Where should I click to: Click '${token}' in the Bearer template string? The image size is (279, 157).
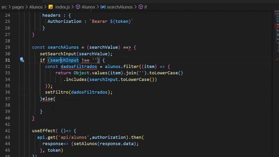pyautogui.click(x=120, y=21)
